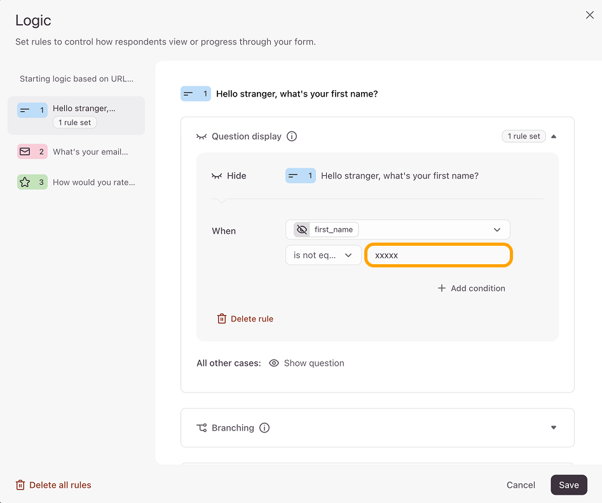Click the email envelope icon for question 2
602x503 pixels.
[25, 152]
